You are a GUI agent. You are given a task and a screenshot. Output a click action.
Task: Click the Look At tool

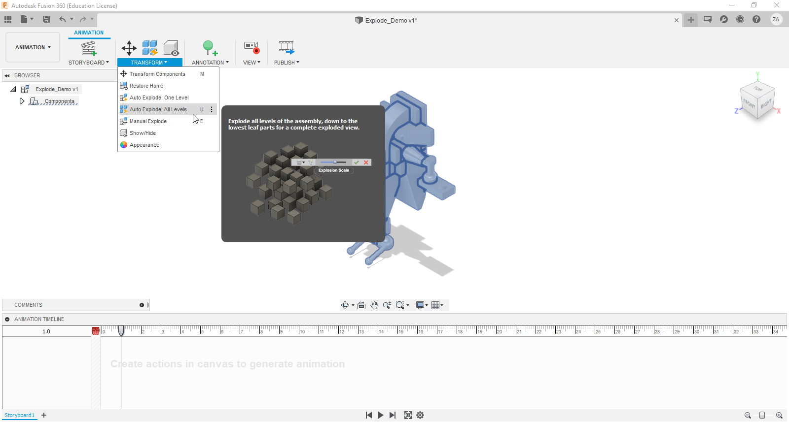pos(361,305)
